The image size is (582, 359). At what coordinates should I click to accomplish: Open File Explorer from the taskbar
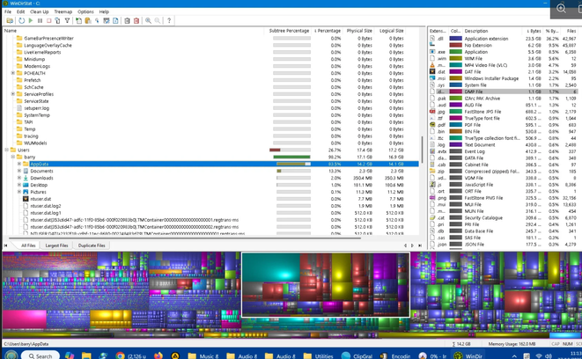pos(86,355)
